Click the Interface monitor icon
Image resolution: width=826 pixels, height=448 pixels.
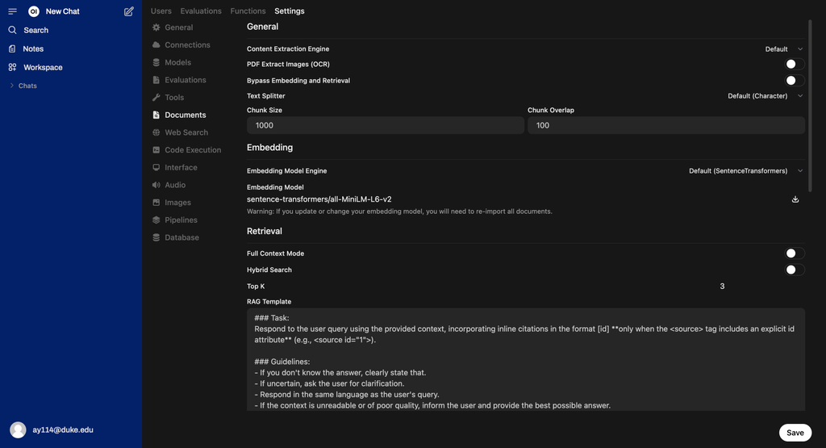pos(156,167)
